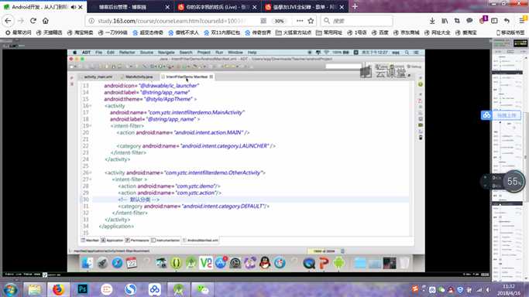This screenshot has height=297, width=529.
Task: Open the 常用网址 bookmark folder
Action: (x=329, y=32)
